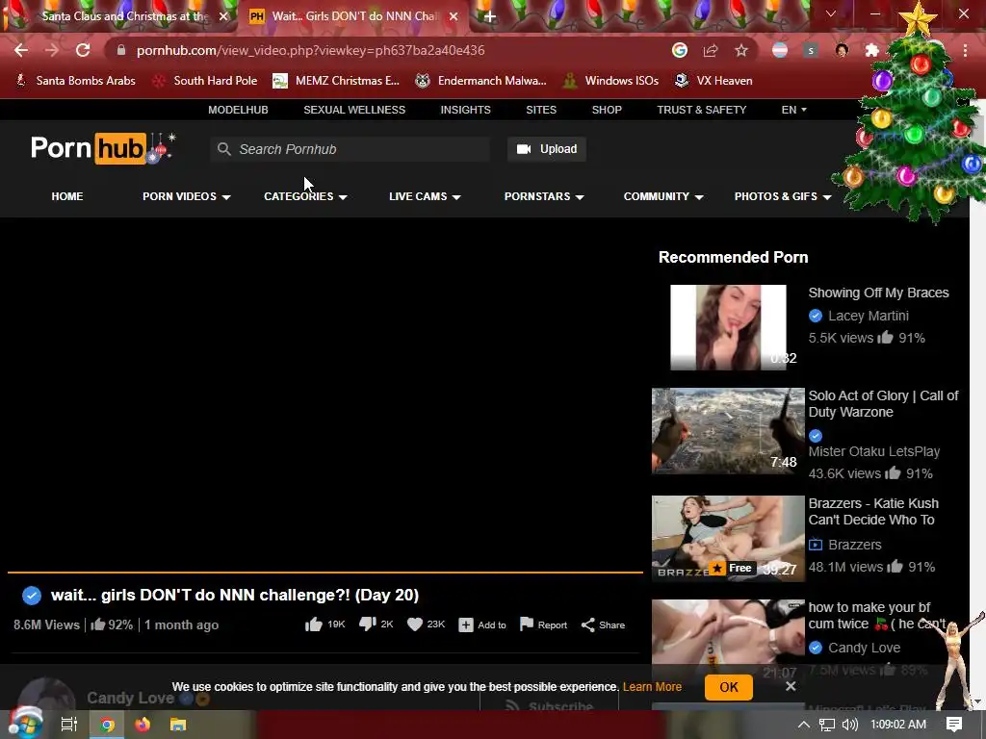This screenshot has width=986, height=739.
Task: Go back with the browser back arrow
Action: coord(21,50)
